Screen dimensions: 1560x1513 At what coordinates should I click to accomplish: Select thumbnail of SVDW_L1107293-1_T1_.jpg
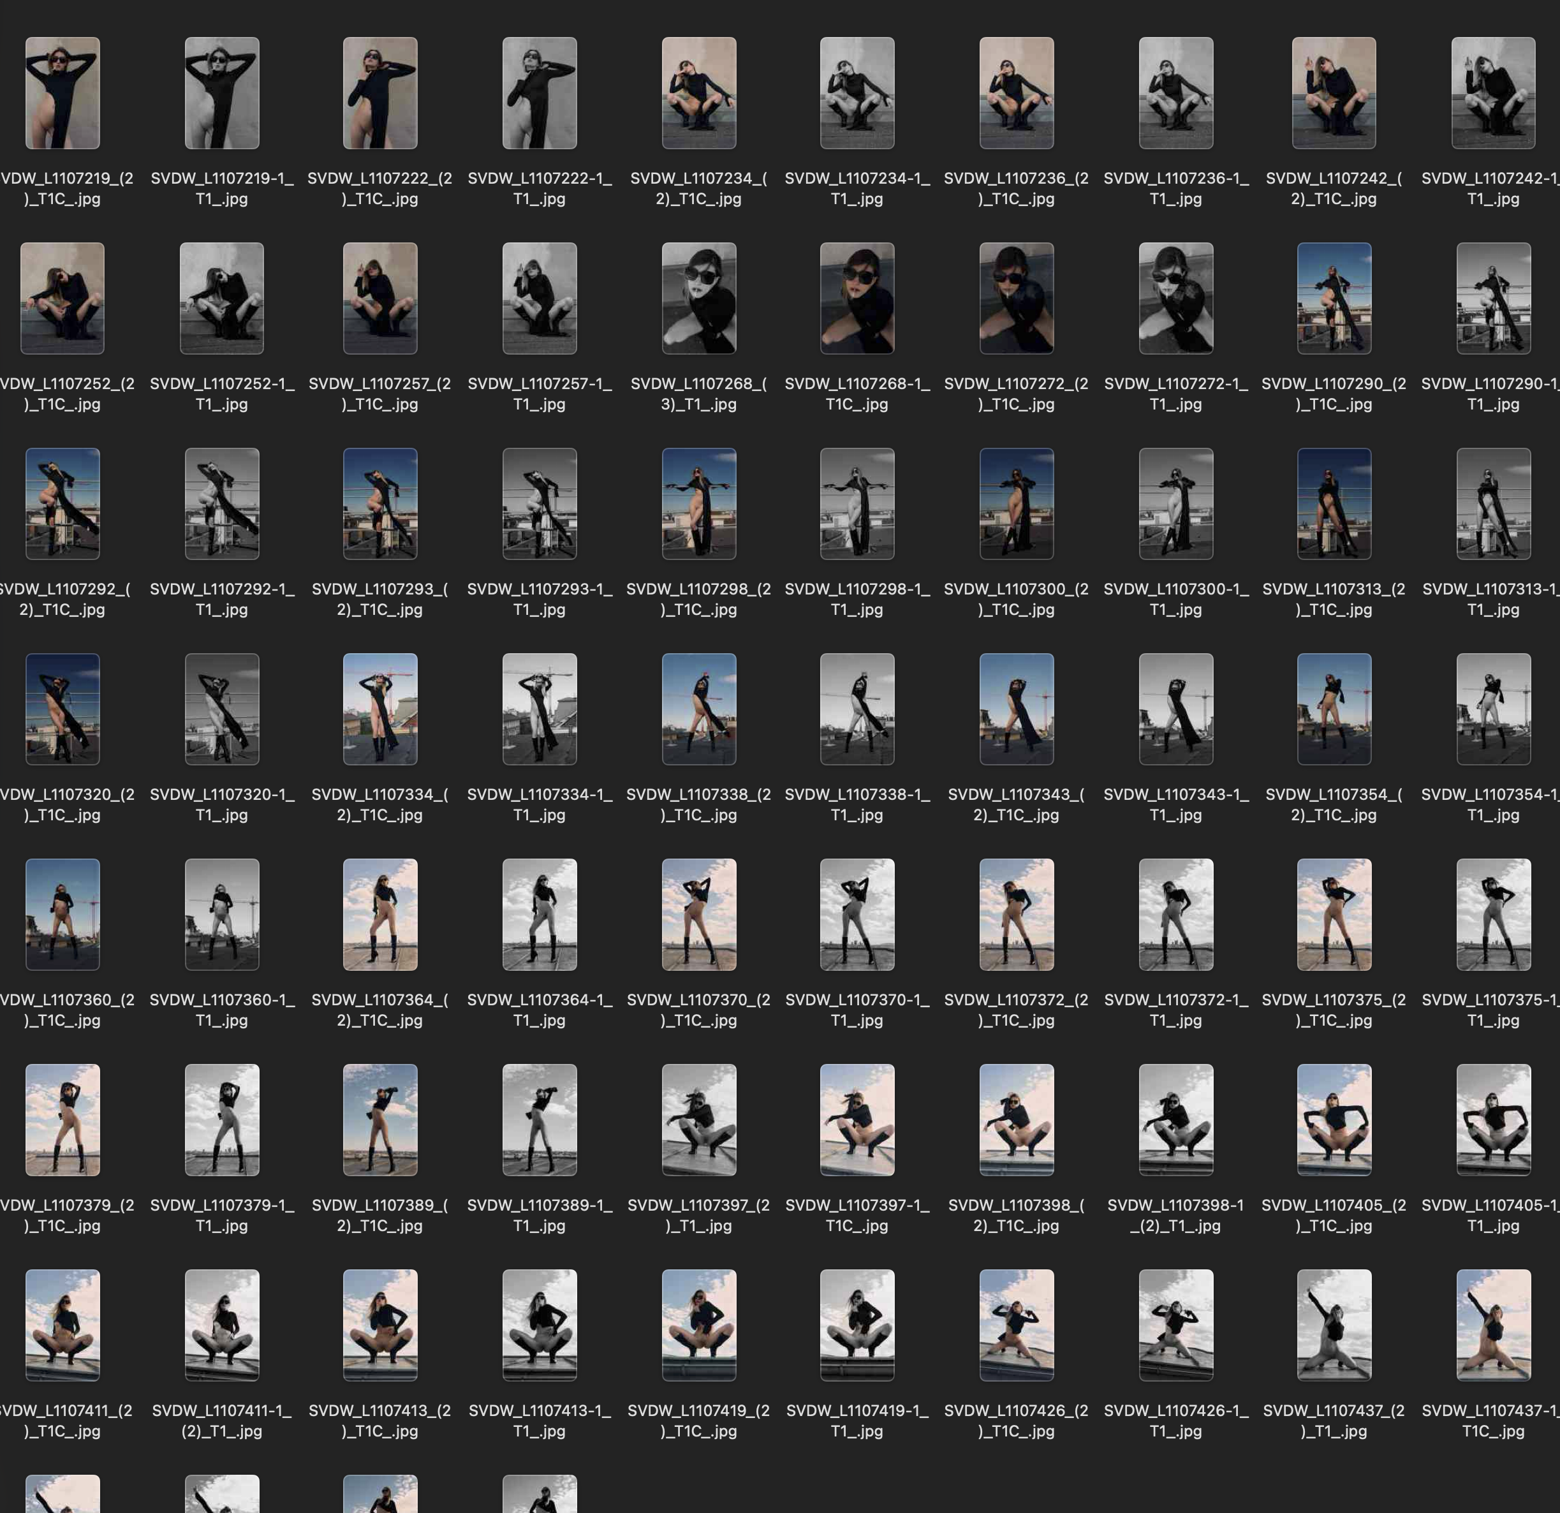(540, 504)
